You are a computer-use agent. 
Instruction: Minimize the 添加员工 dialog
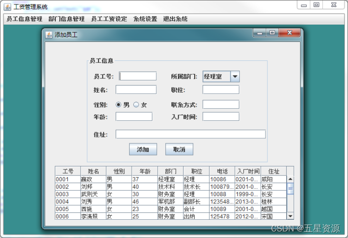point(260,33)
